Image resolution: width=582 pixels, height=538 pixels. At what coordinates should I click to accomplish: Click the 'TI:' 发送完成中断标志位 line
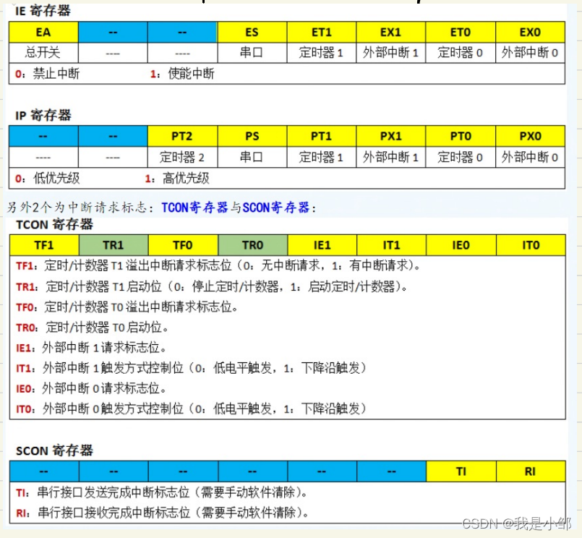[x=162, y=492]
